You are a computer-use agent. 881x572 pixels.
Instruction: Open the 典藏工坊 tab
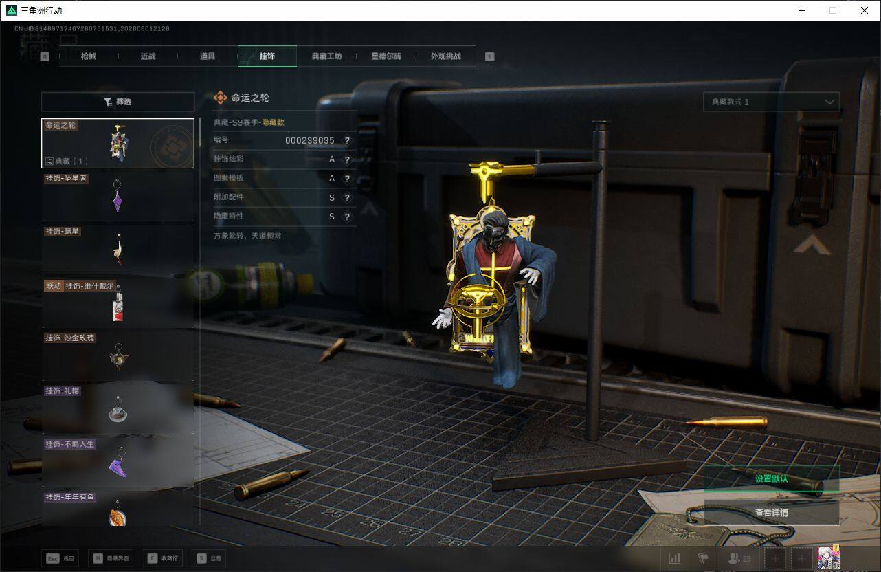click(x=326, y=56)
